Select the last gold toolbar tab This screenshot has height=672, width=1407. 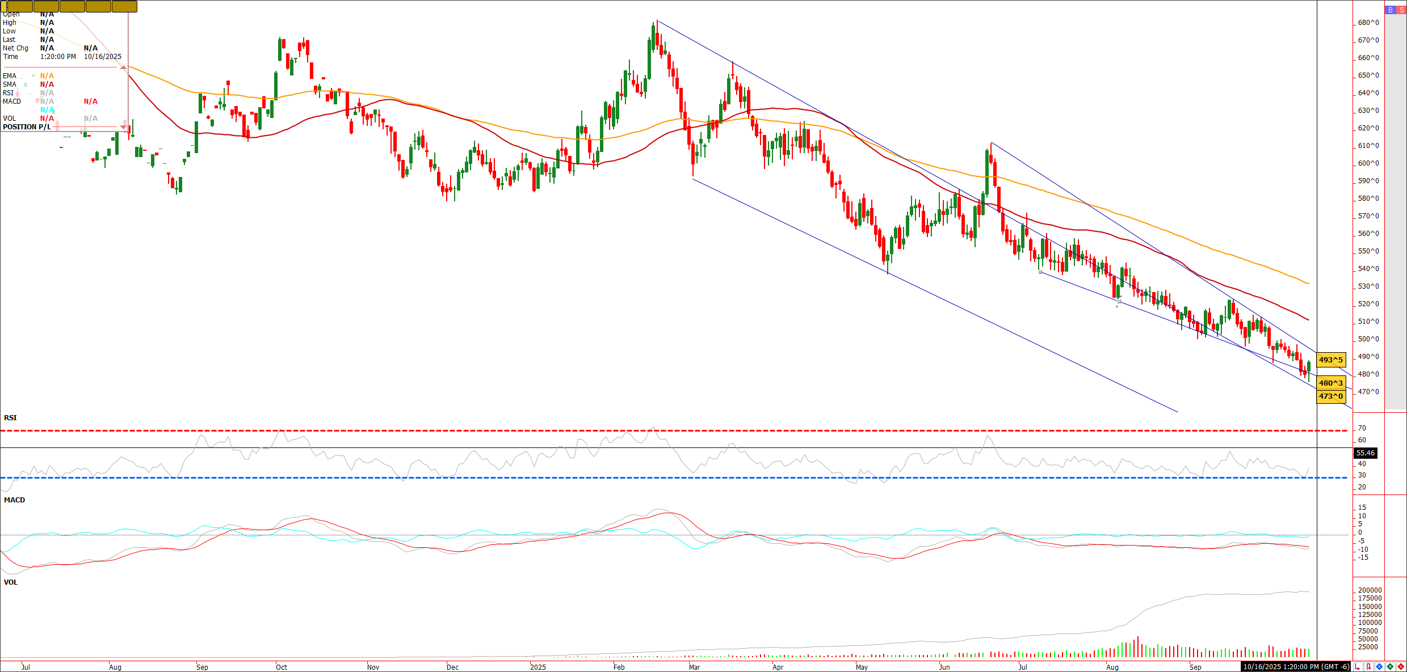click(x=124, y=6)
